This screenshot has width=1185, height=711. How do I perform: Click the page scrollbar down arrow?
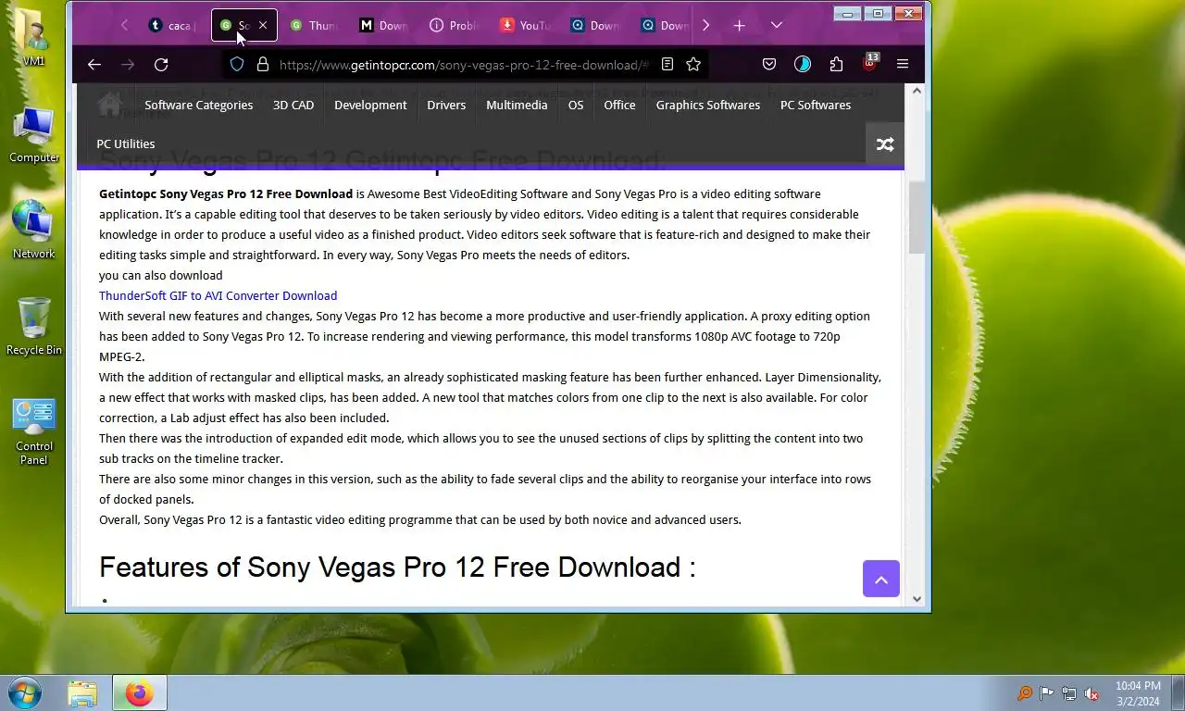917,599
